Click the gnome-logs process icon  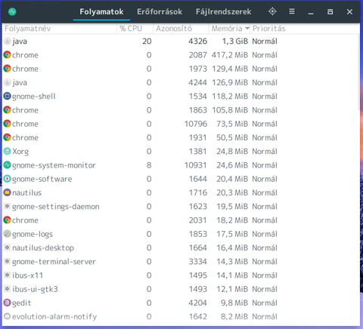(x=8, y=234)
